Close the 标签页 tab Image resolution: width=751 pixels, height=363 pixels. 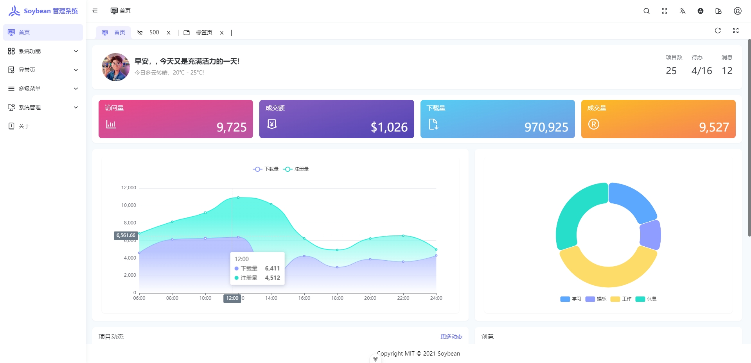click(222, 33)
